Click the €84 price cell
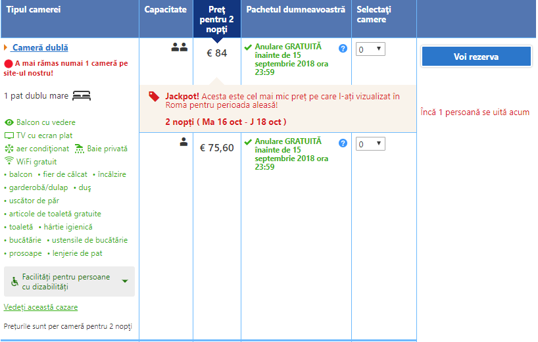This screenshot has width=538, height=342. tap(216, 53)
